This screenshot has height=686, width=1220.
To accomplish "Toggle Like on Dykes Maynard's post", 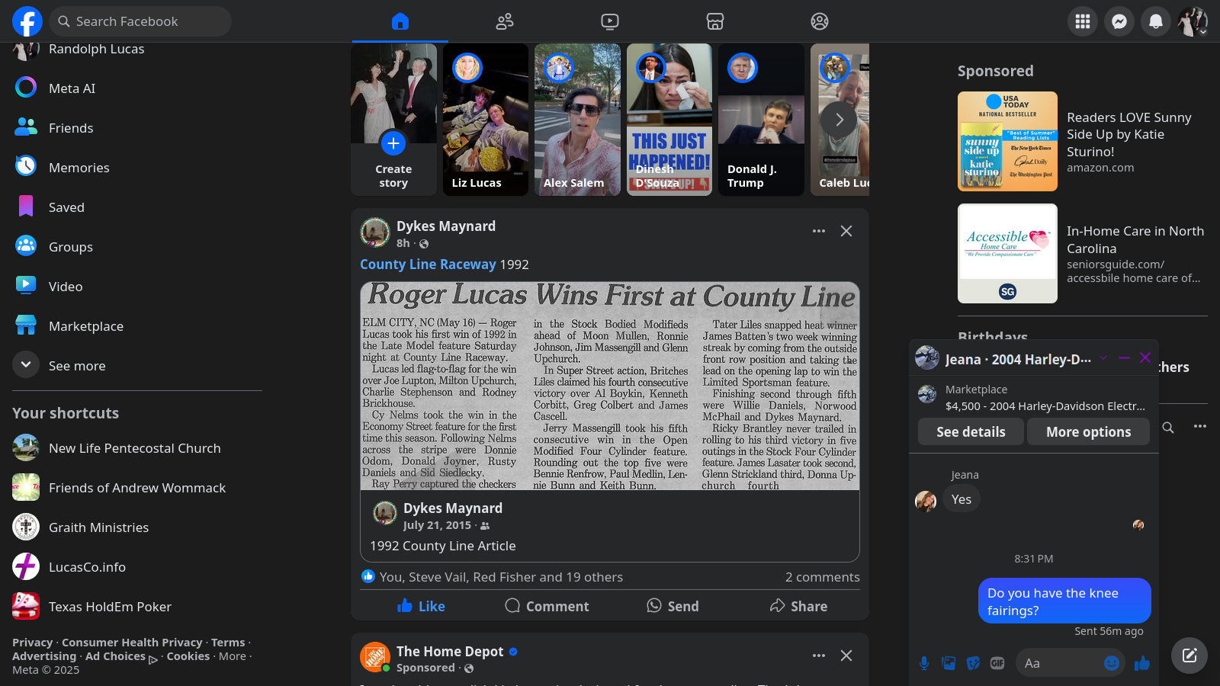I will tap(421, 606).
